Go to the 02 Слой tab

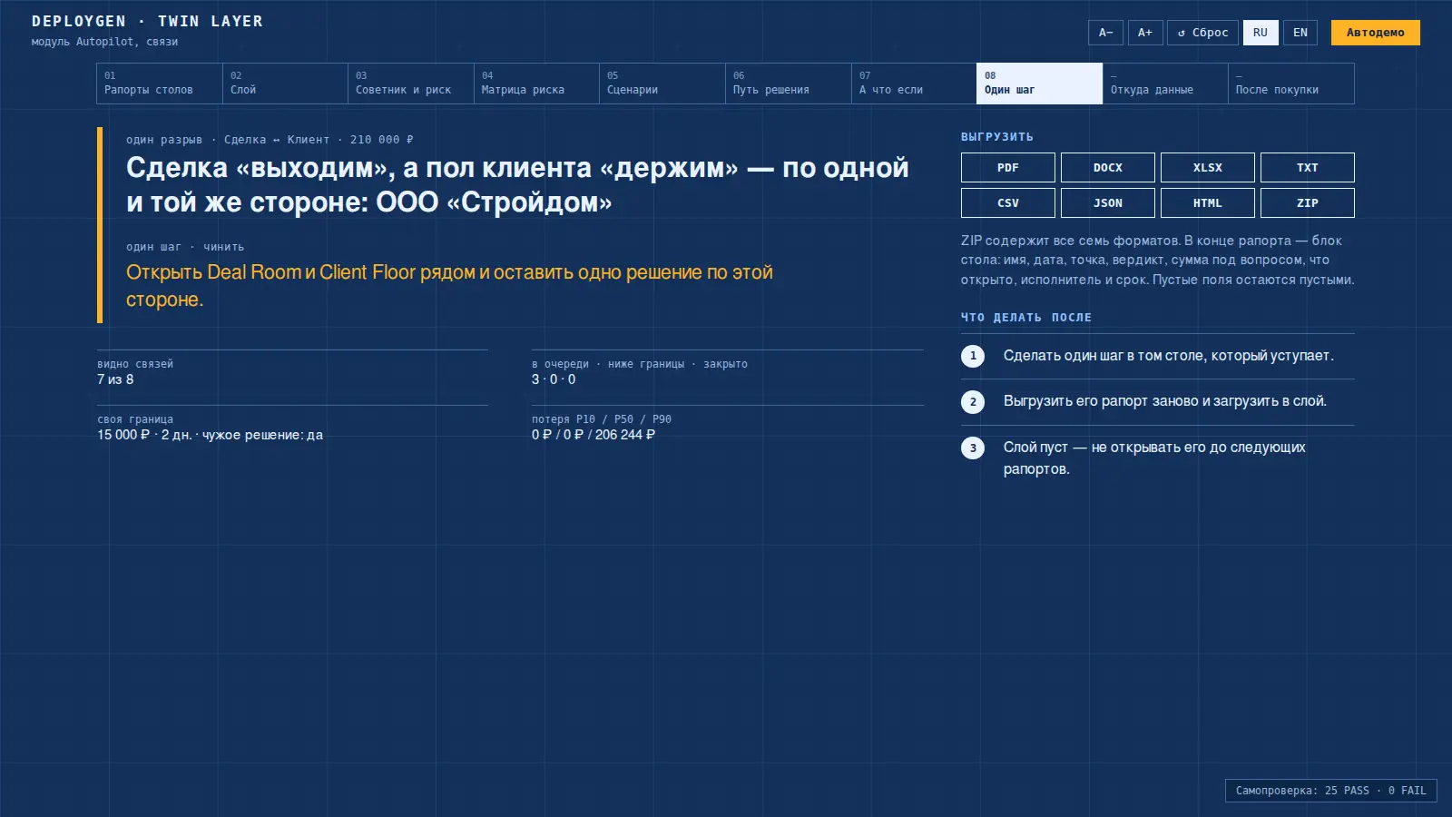285,84
